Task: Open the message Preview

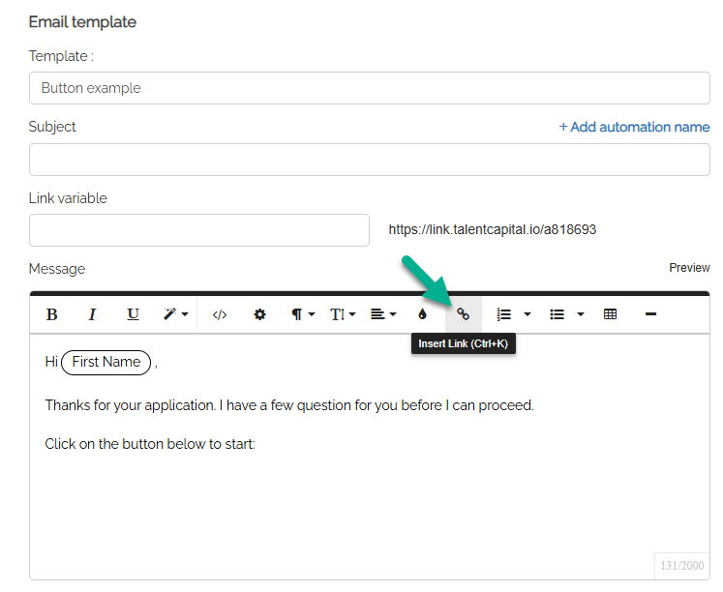Action: point(689,268)
